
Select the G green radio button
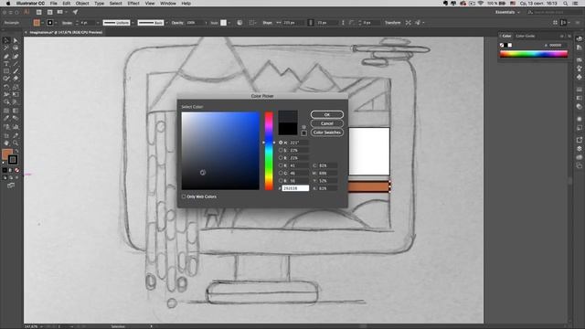tap(281, 173)
